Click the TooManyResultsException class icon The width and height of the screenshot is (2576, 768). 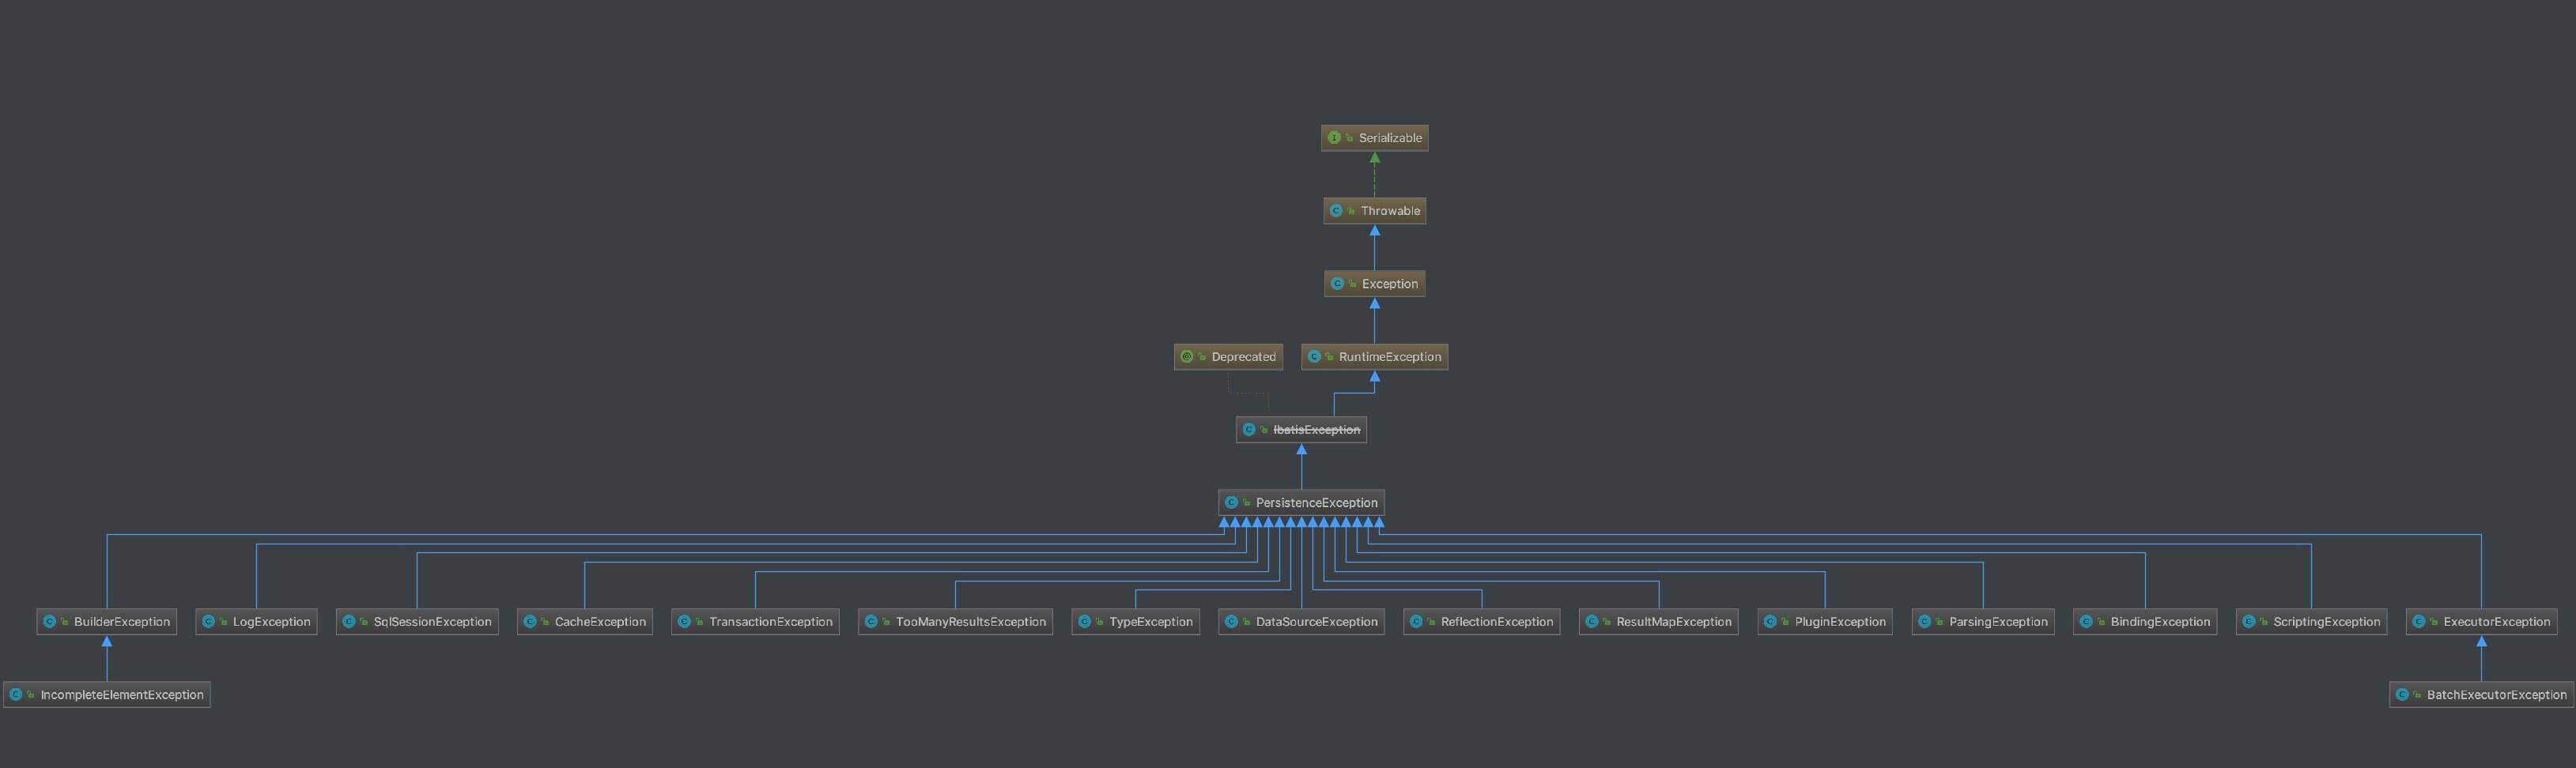[871, 621]
